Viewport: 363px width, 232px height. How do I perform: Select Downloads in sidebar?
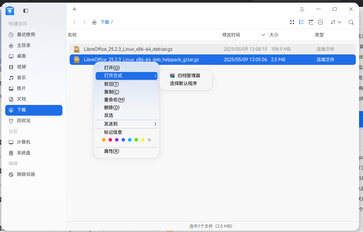(x=34, y=110)
